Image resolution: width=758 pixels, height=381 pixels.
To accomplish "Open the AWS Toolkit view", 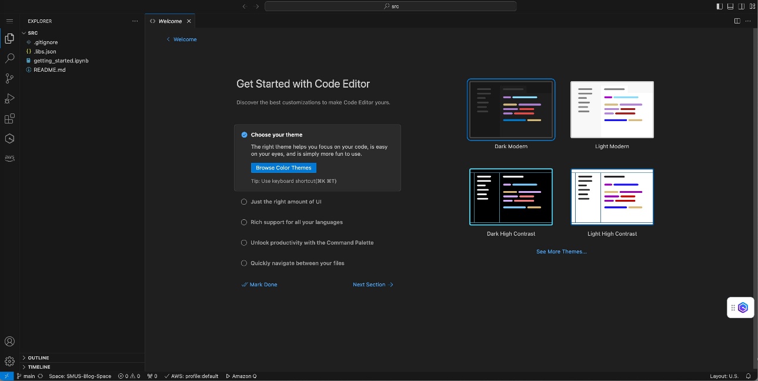I will (x=9, y=158).
